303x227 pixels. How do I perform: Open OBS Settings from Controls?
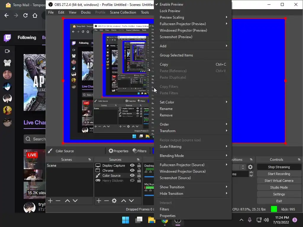(x=279, y=194)
